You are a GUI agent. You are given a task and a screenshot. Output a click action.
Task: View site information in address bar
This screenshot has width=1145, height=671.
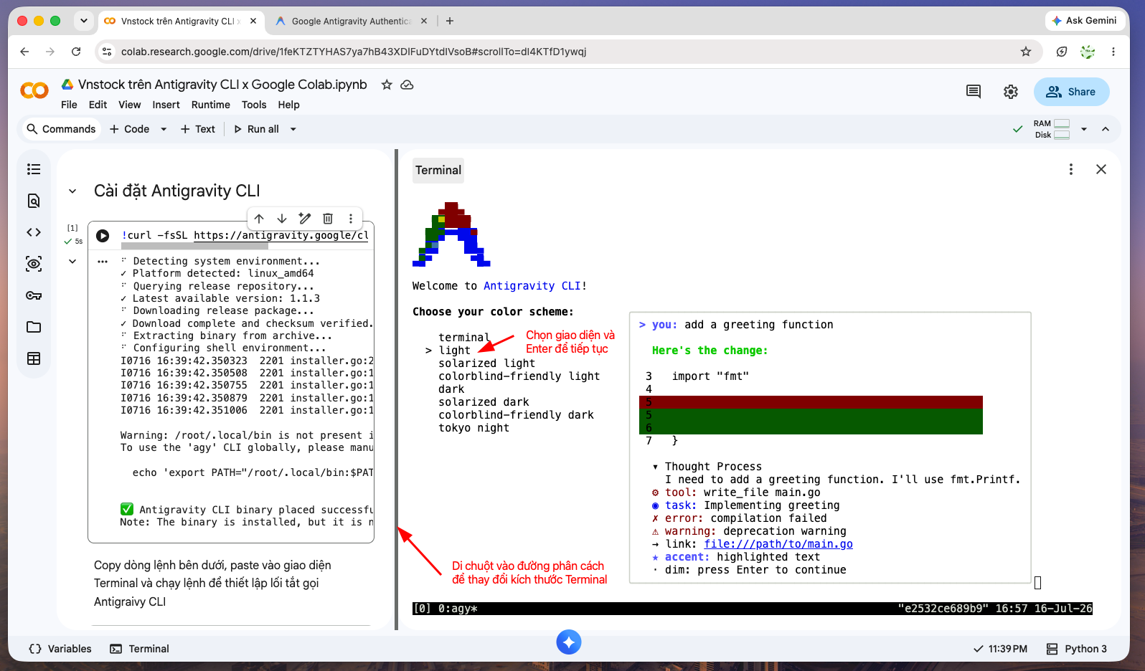(107, 52)
